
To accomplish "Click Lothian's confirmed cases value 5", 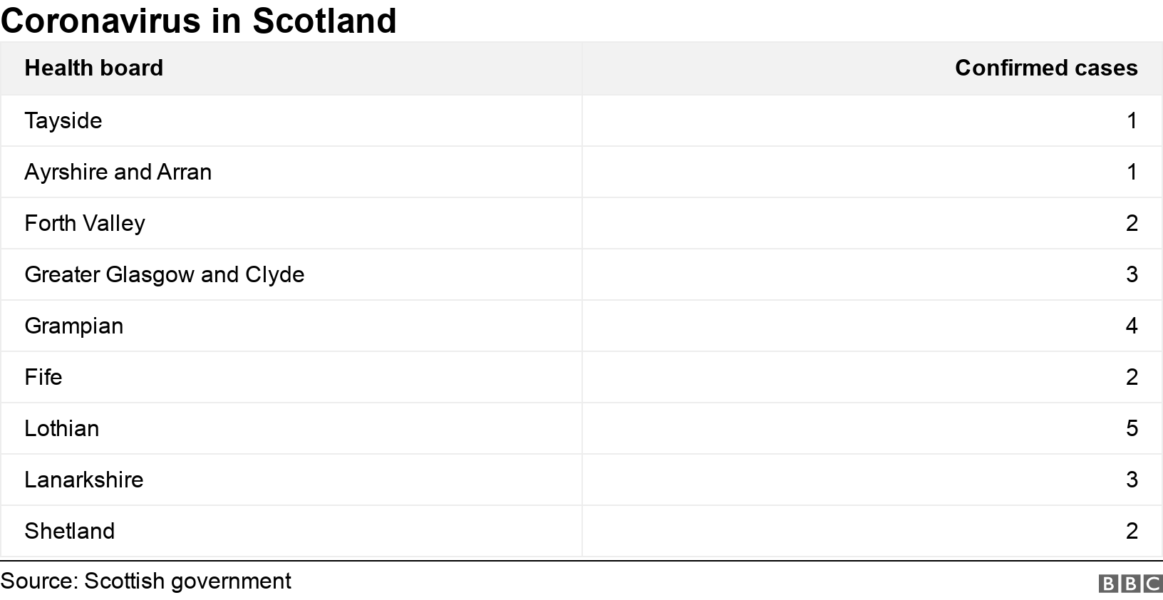I will [1132, 428].
